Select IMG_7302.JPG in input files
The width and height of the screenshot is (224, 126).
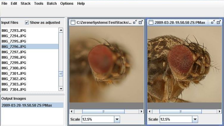pyautogui.click(x=30, y=79)
